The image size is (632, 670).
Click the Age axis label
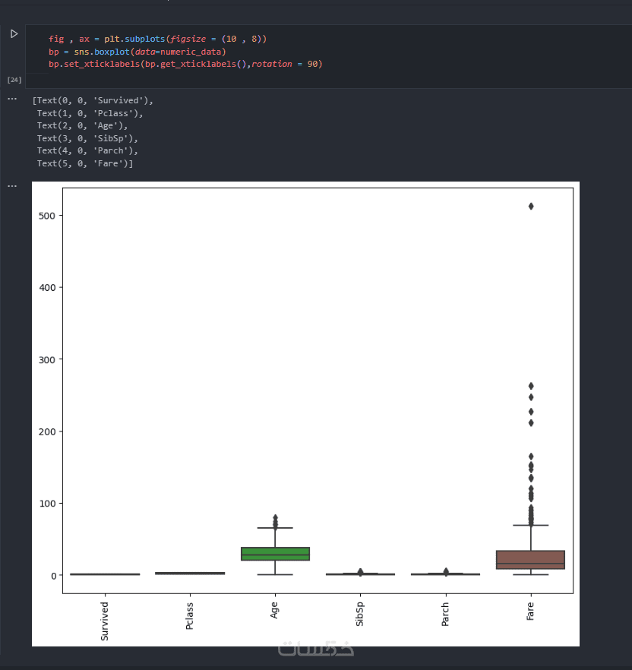click(274, 610)
